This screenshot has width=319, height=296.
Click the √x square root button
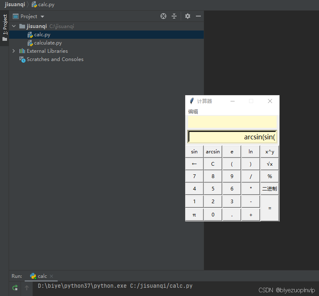[270, 164]
